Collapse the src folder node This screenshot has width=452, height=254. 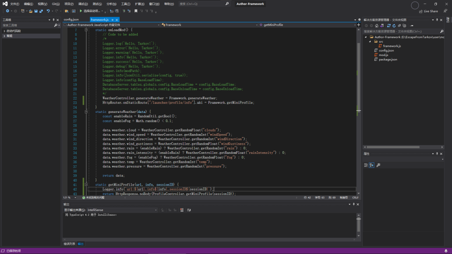[x=370, y=41]
